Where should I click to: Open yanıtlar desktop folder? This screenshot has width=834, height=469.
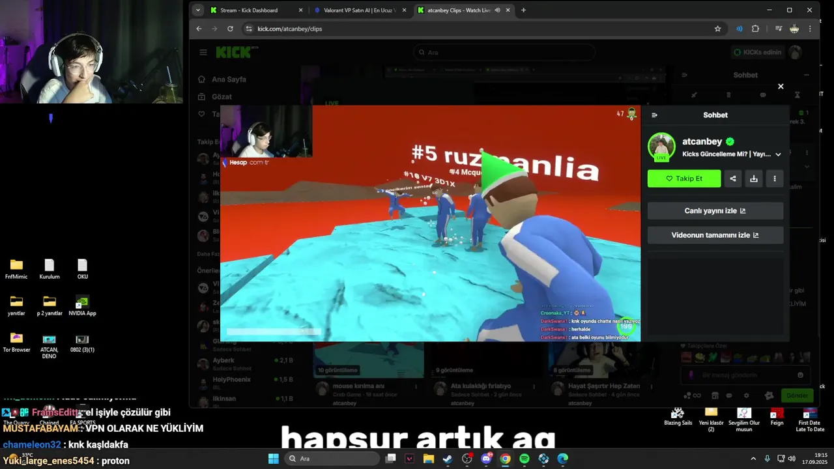click(16, 306)
